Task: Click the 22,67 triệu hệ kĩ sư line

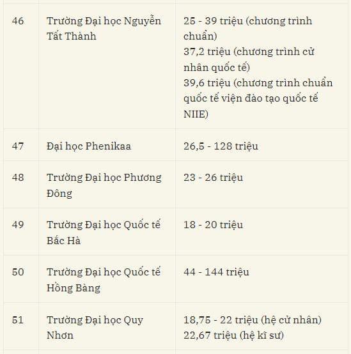Action: coord(233,335)
